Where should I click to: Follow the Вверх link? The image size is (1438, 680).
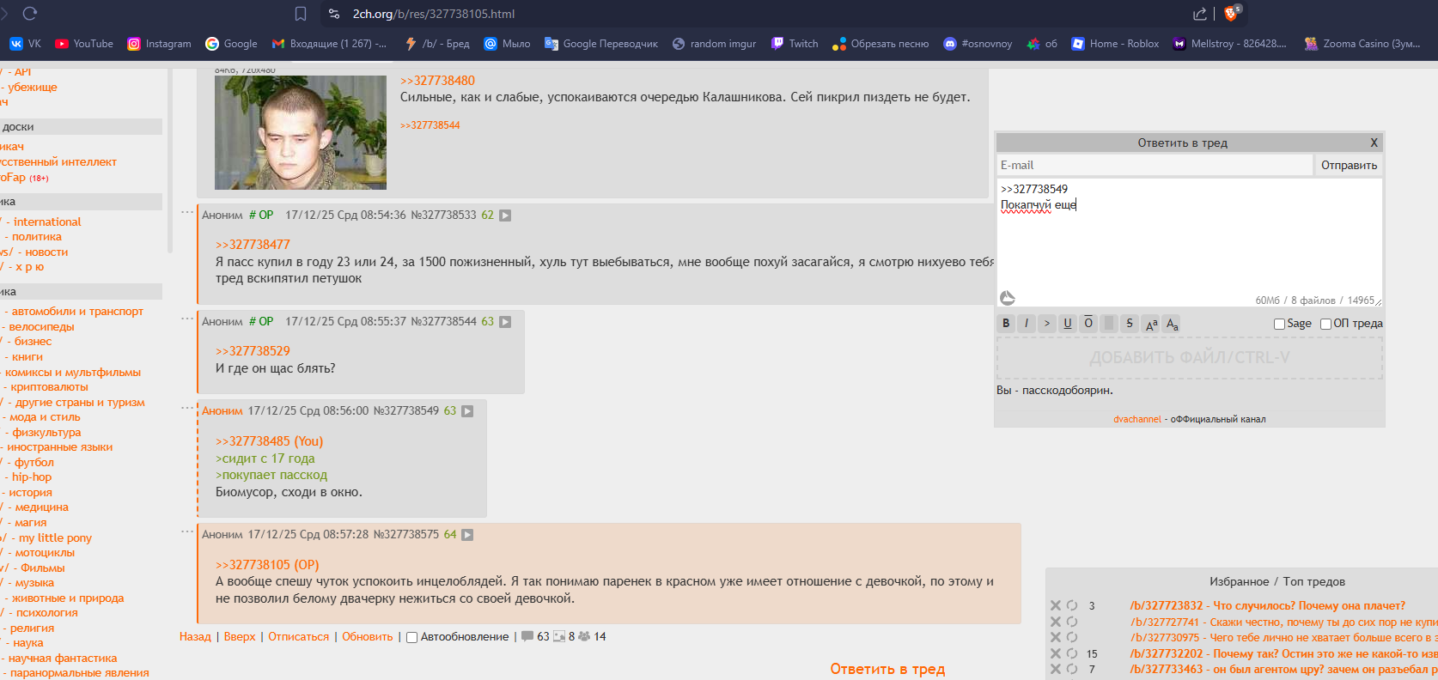click(240, 637)
